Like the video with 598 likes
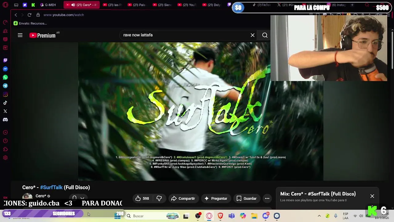 coord(142,199)
